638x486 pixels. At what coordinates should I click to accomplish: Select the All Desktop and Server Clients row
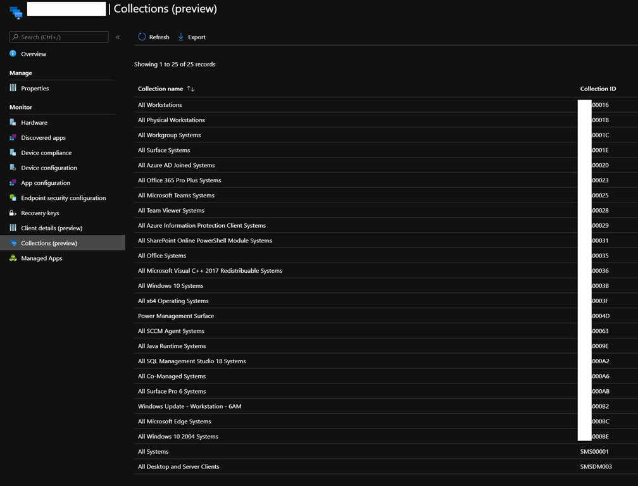point(178,466)
